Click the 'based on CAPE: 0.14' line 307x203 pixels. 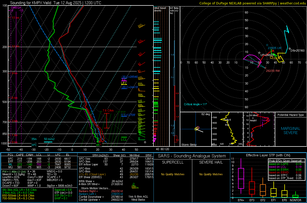coord(285,164)
